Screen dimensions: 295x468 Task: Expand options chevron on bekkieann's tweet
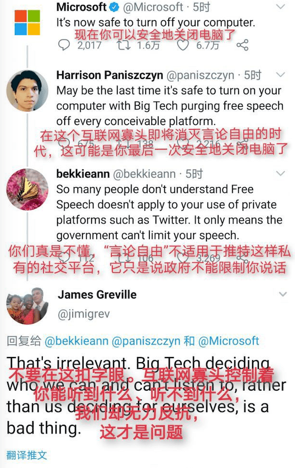(x=281, y=173)
